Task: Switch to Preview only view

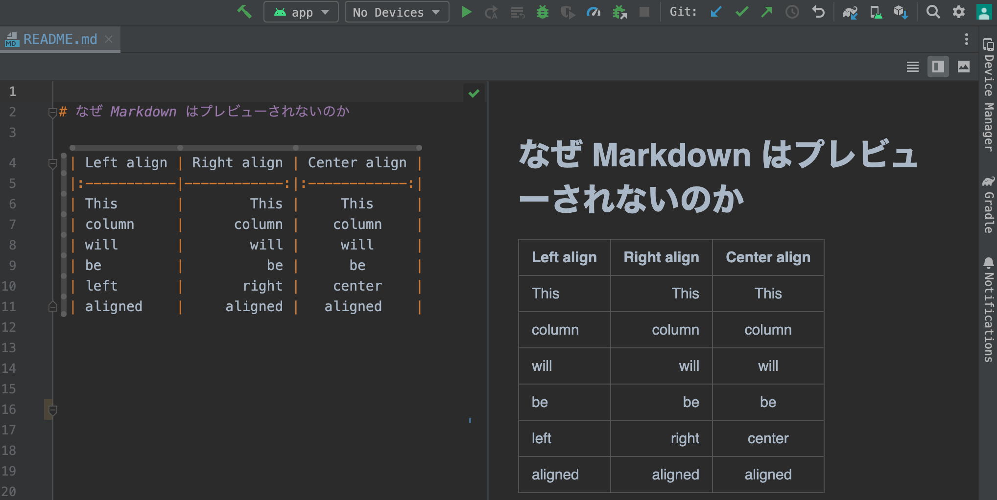Action: tap(964, 67)
